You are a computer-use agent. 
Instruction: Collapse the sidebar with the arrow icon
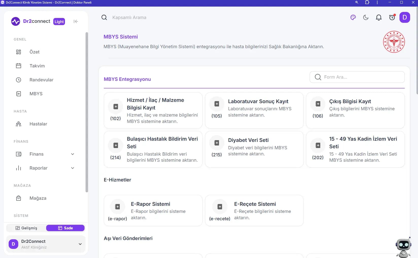[76, 22]
